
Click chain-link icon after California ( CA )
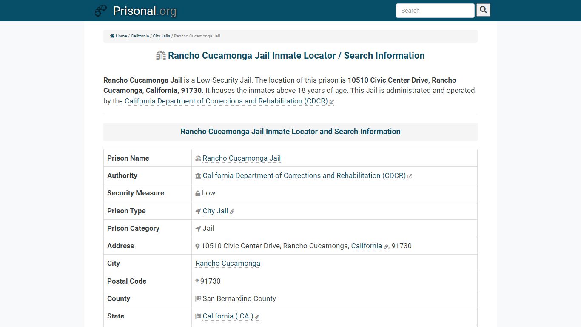coord(257,317)
